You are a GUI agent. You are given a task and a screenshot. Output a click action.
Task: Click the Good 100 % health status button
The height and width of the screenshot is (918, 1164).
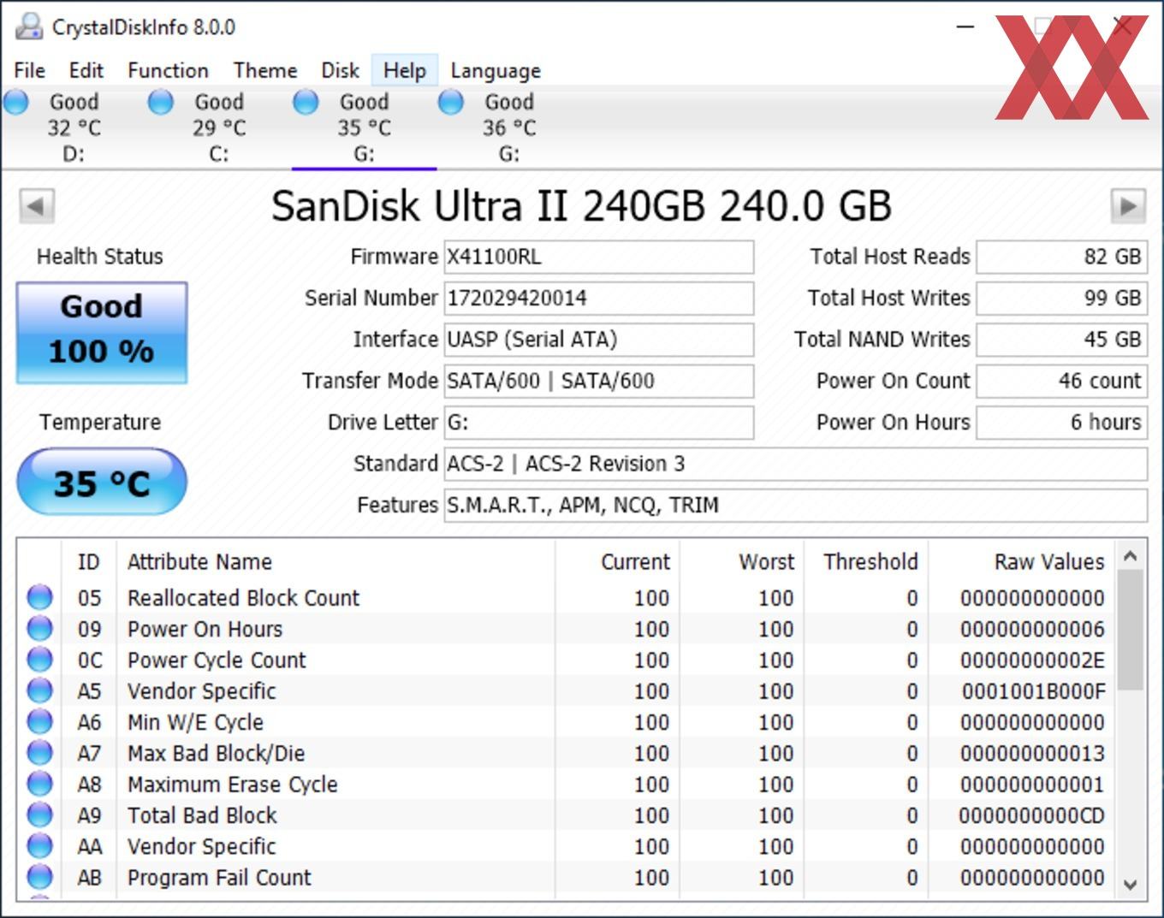102,332
